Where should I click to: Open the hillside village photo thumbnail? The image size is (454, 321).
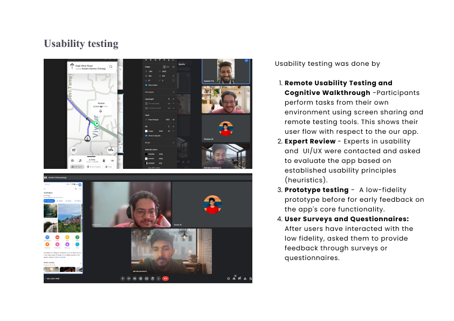click(70, 218)
